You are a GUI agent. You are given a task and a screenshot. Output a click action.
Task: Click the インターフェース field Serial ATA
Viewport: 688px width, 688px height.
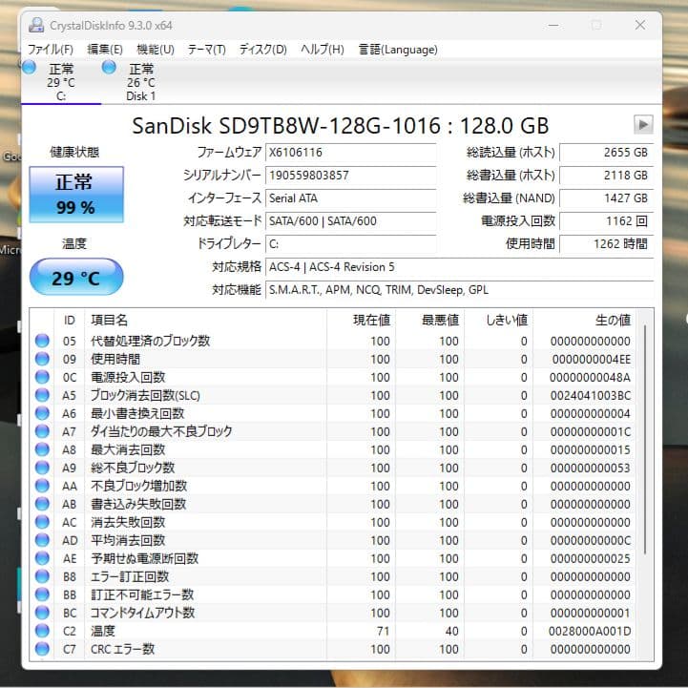[350, 198]
